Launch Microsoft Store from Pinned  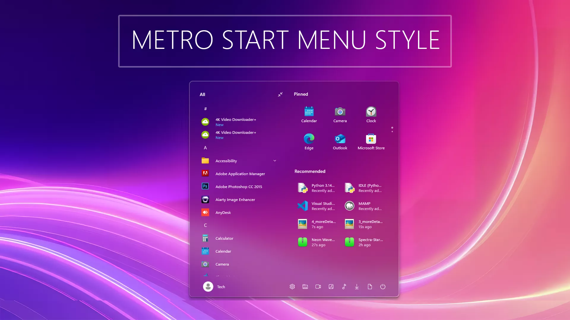[371, 142]
